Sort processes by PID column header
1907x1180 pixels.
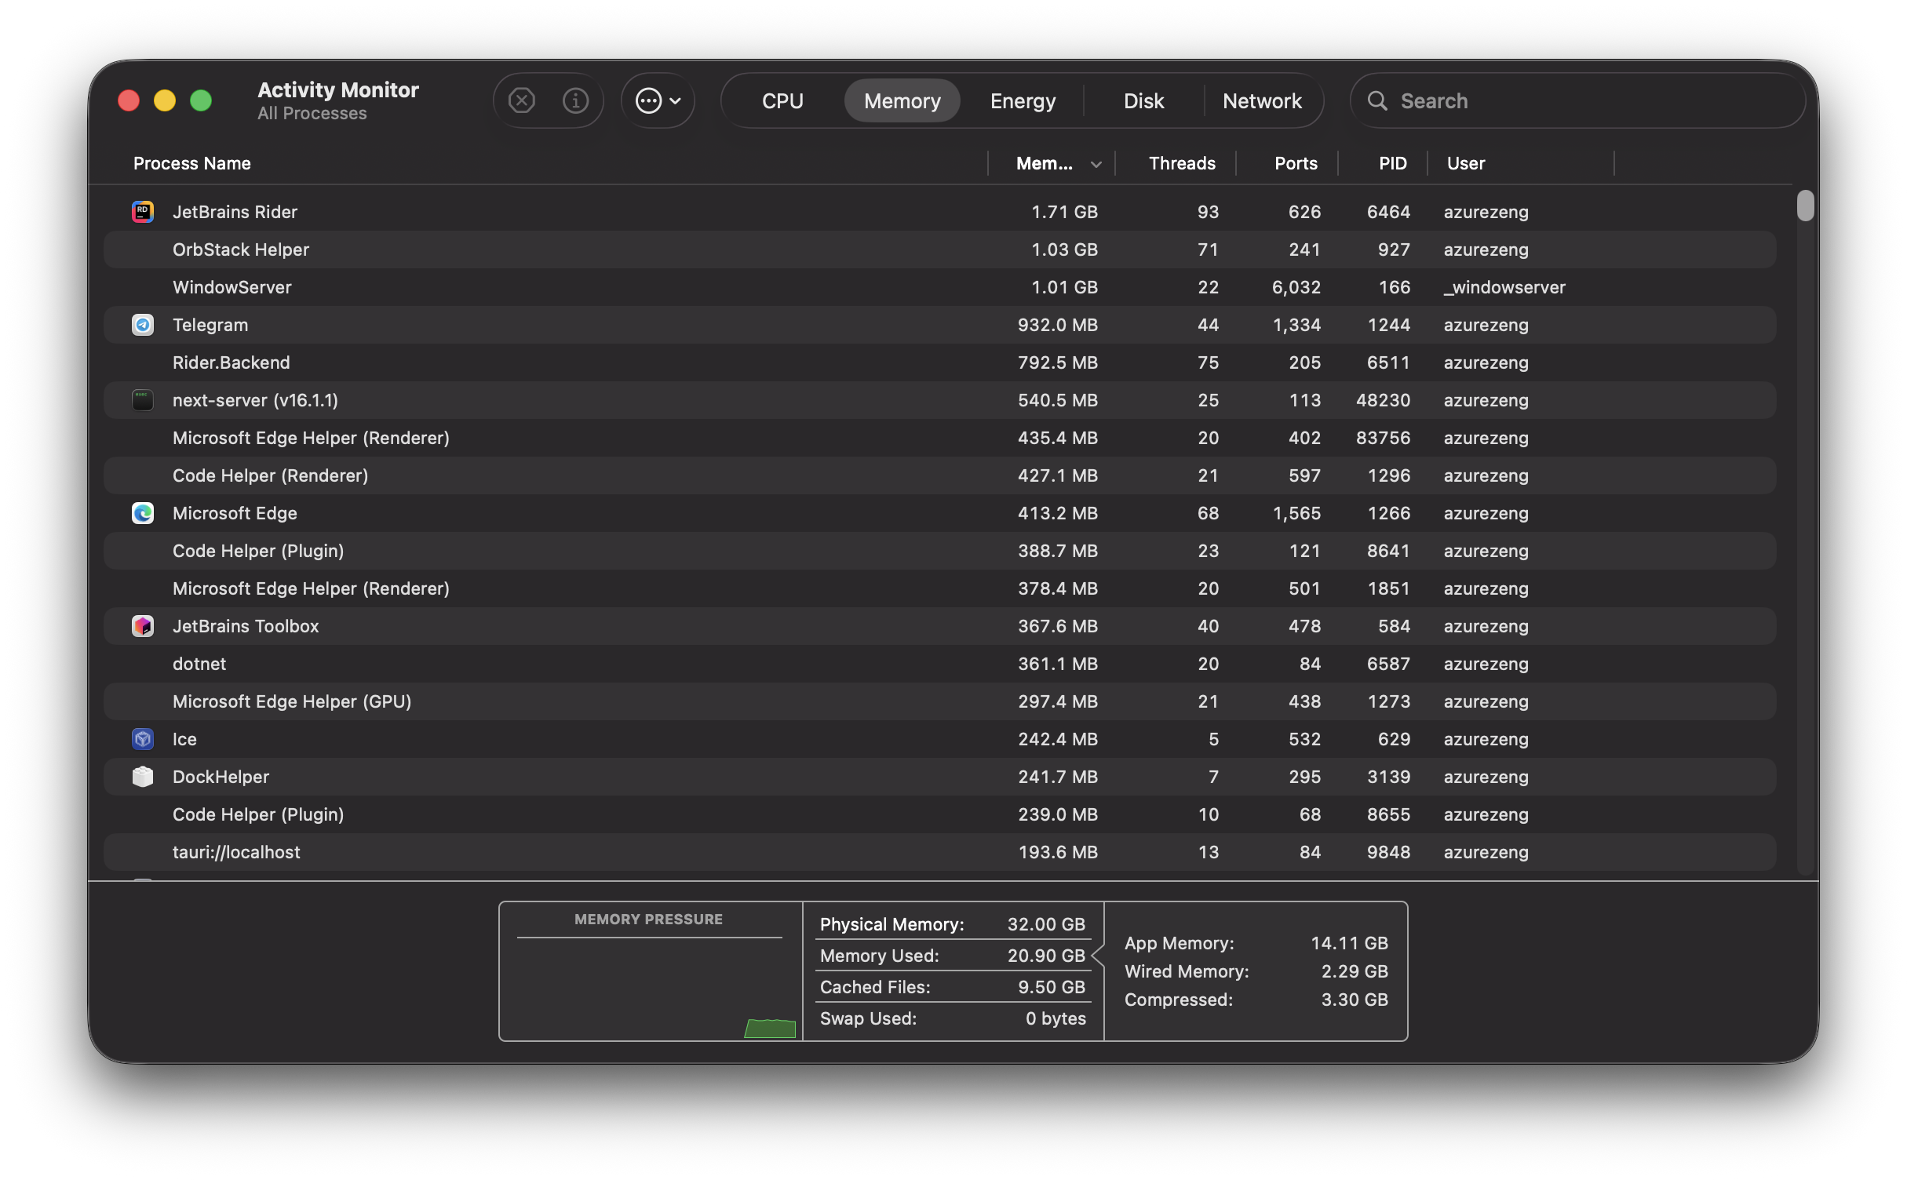[x=1392, y=163]
